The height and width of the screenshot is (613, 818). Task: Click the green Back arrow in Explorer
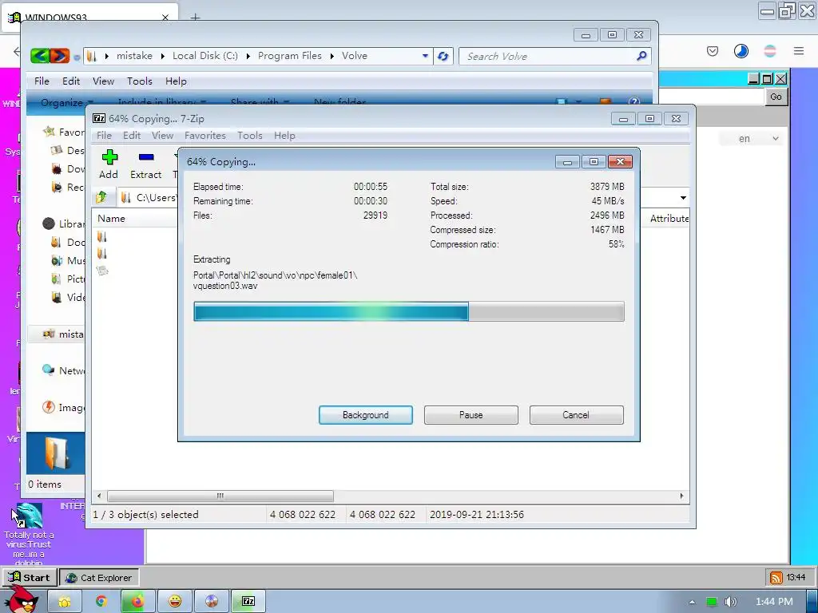(40, 56)
